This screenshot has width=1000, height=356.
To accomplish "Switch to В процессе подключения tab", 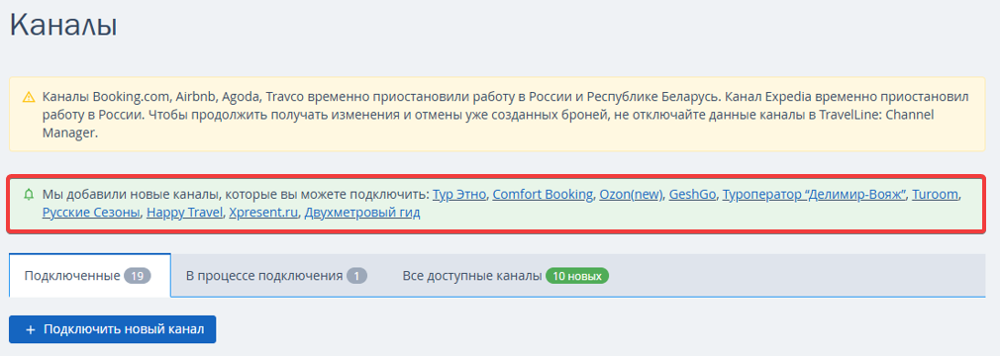I will click(277, 276).
